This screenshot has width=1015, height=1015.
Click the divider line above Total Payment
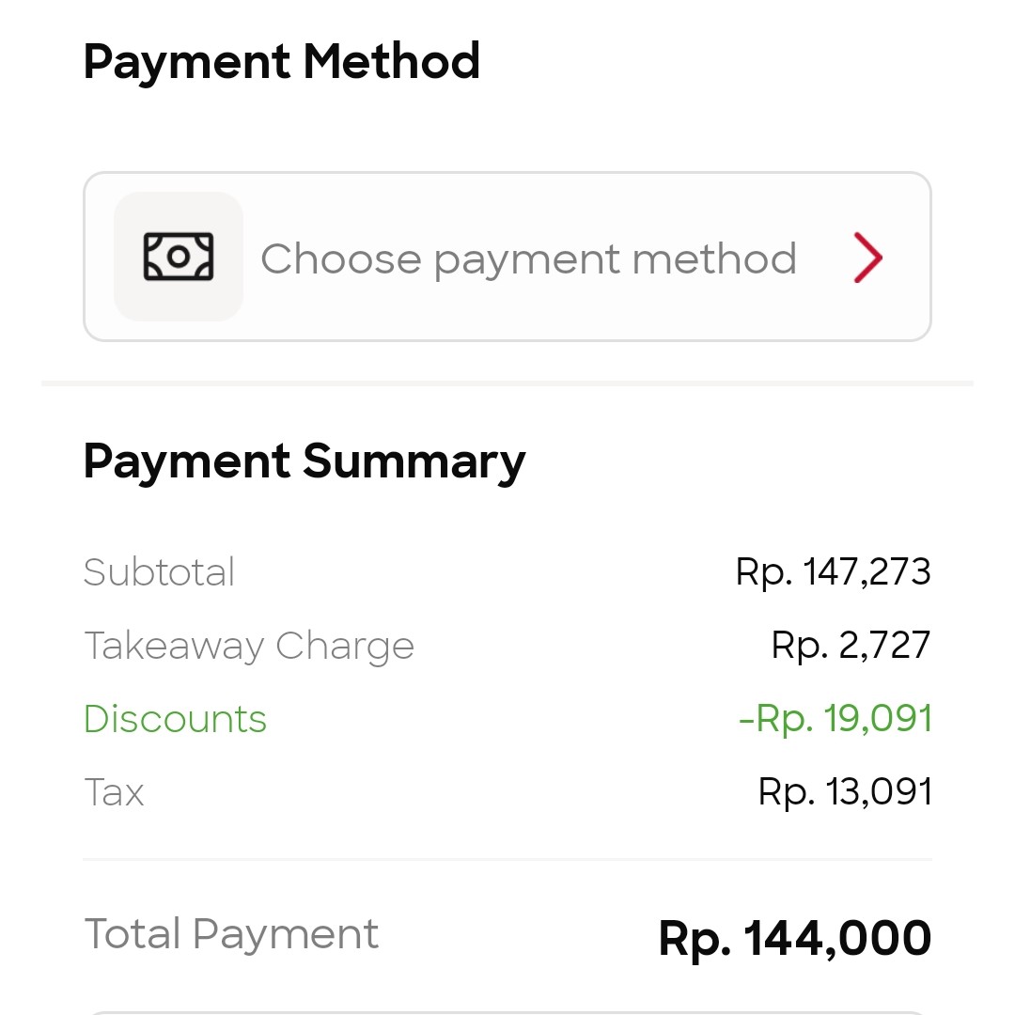[507, 859]
